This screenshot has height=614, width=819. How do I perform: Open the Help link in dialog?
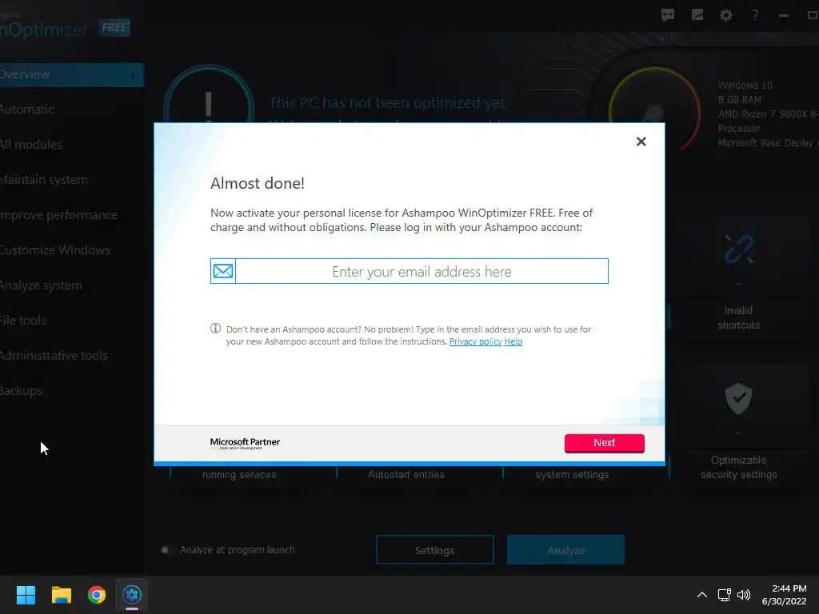[x=513, y=341]
